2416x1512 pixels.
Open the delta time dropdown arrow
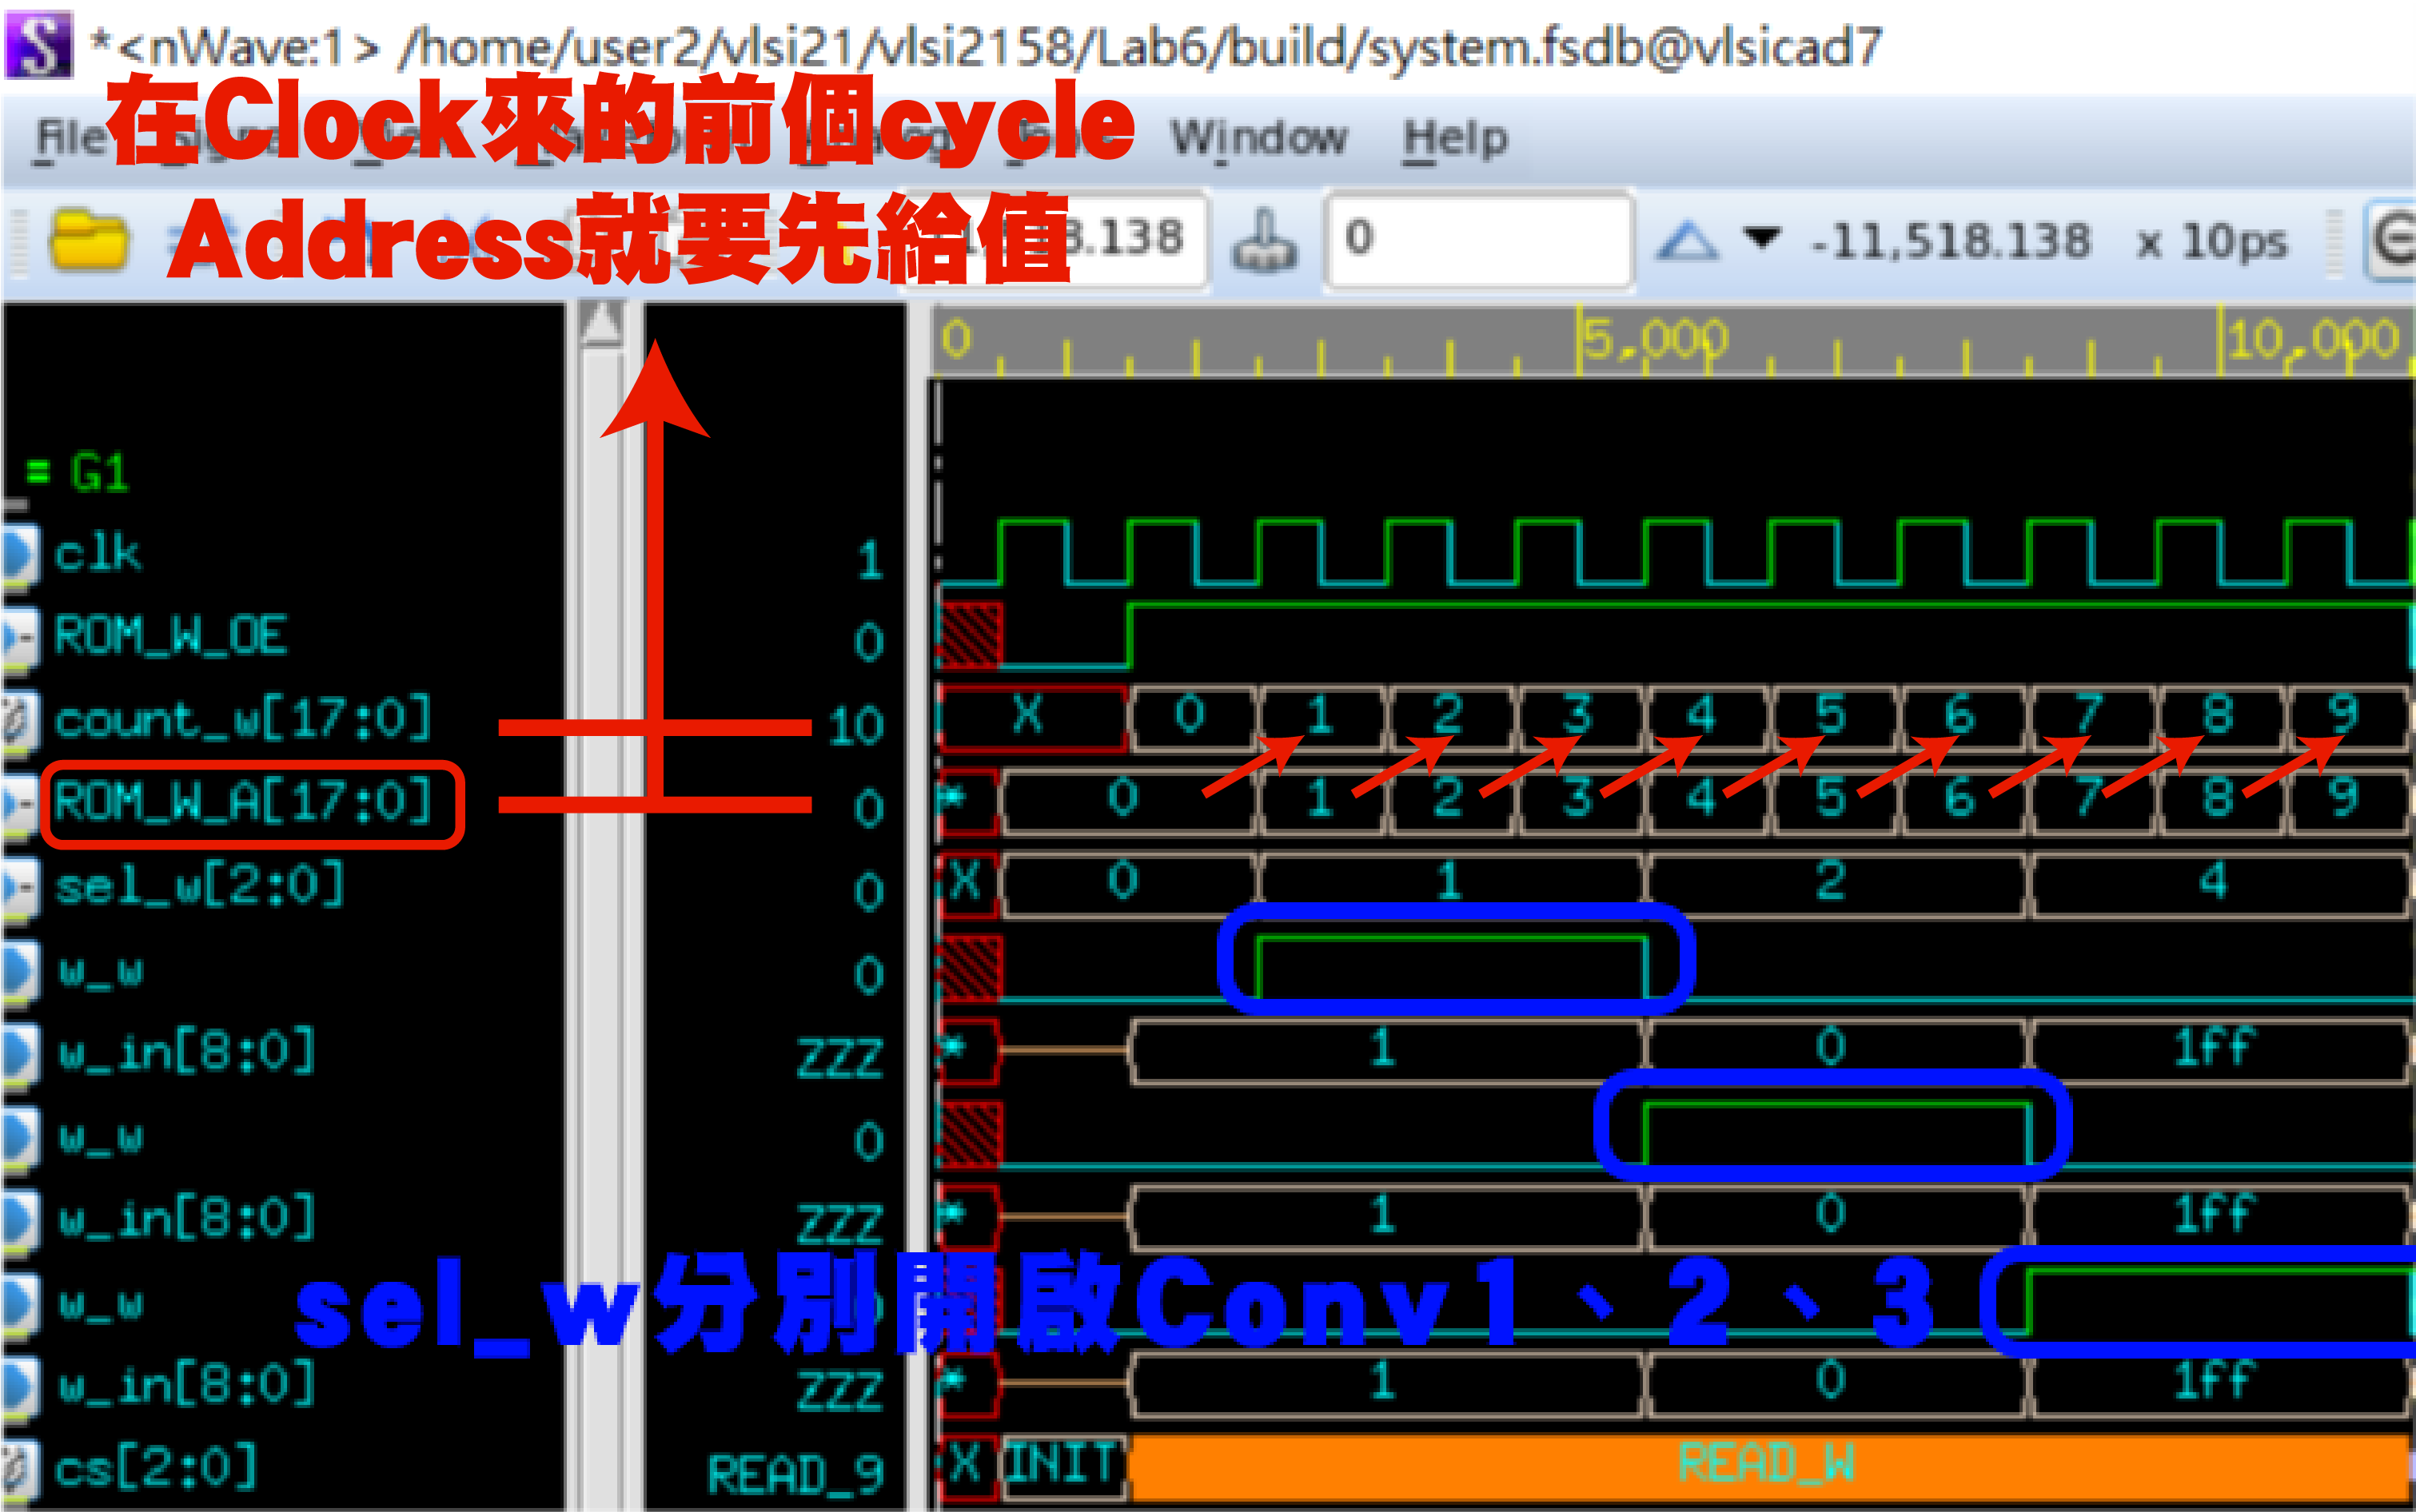click(x=1762, y=238)
